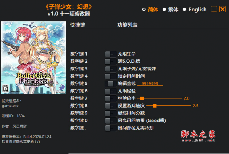Click the 设置游戏速度 slider handle
229x154 pixels.
coord(155,106)
